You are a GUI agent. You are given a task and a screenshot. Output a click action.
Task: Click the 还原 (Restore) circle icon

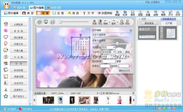(x=122, y=22)
